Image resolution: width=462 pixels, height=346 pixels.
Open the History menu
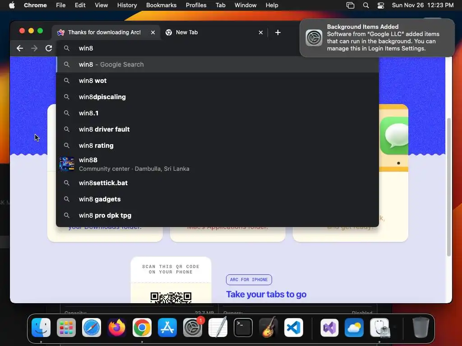127,5
